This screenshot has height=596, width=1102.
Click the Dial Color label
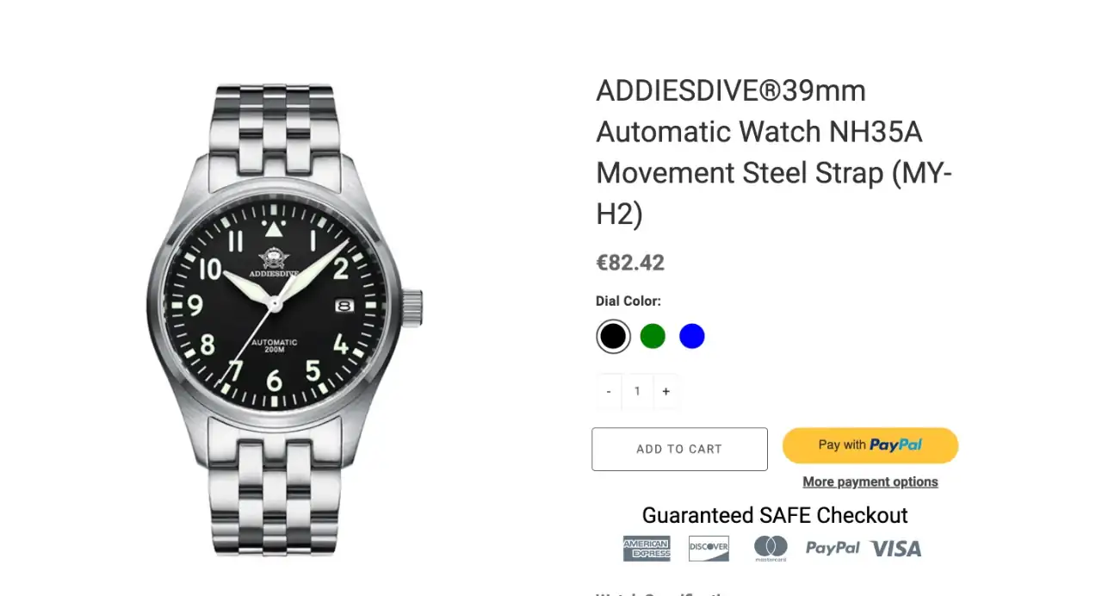pos(628,301)
